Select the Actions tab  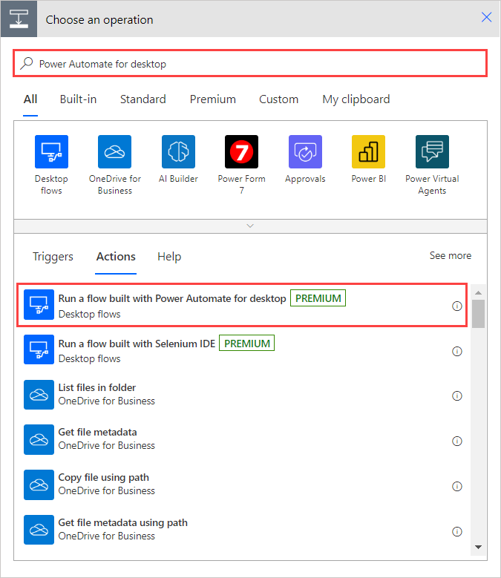116,257
